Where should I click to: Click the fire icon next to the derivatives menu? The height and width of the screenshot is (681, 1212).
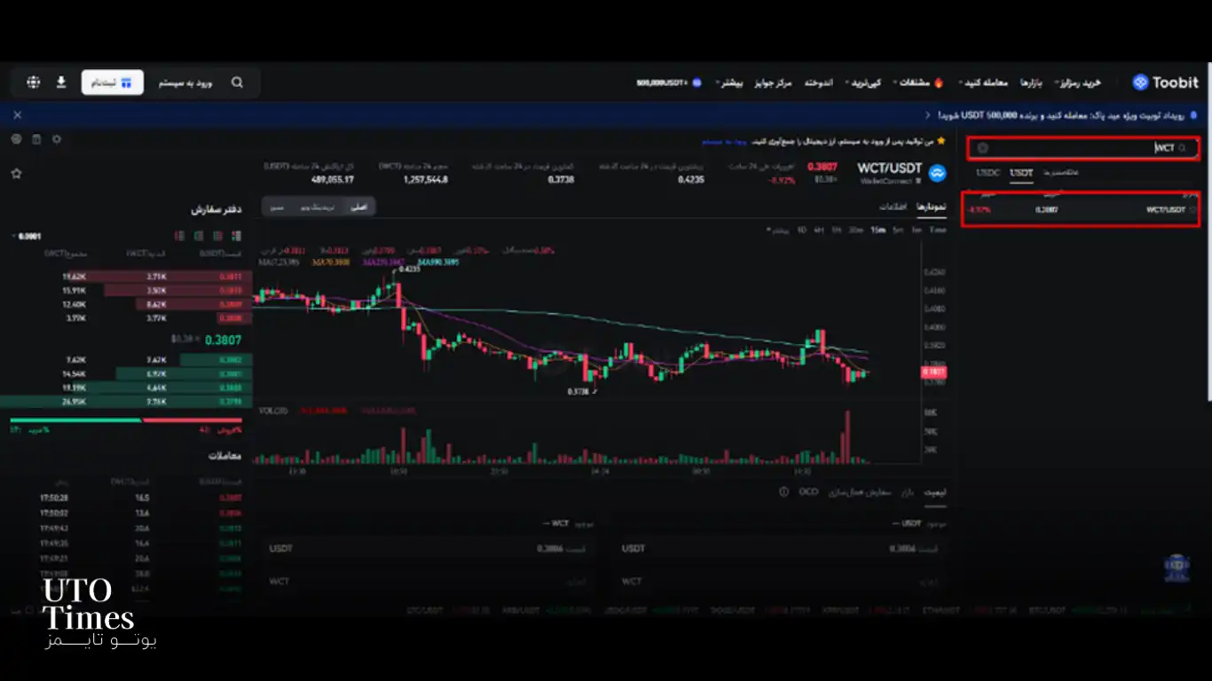pyautogui.click(x=938, y=82)
